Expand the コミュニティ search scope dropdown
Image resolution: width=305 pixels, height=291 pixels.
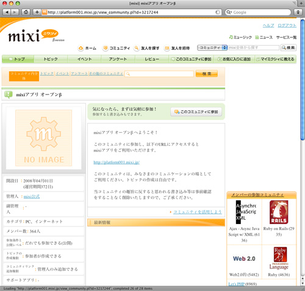tap(212, 47)
